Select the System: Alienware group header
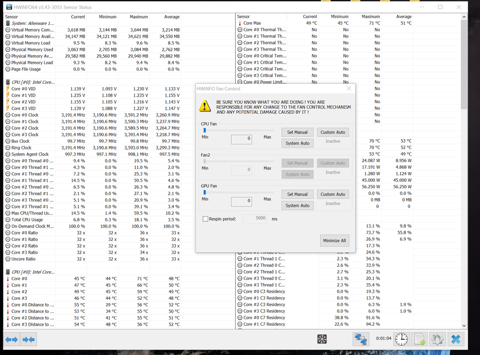The width and height of the screenshot is (480, 355). (x=33, y=23)
